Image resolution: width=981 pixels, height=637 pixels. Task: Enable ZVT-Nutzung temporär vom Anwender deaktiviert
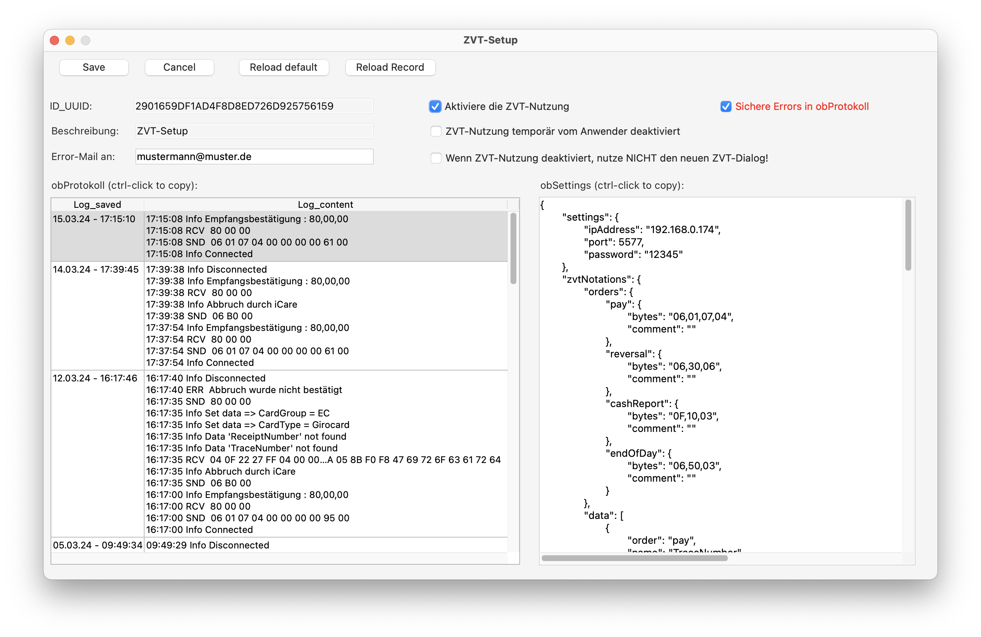click(435, 131)
